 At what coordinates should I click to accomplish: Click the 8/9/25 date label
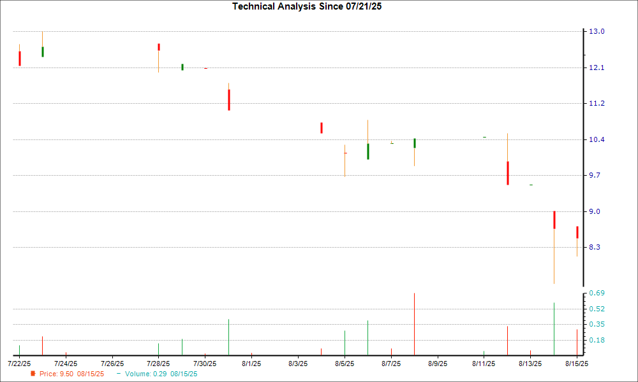click(438, 364)
